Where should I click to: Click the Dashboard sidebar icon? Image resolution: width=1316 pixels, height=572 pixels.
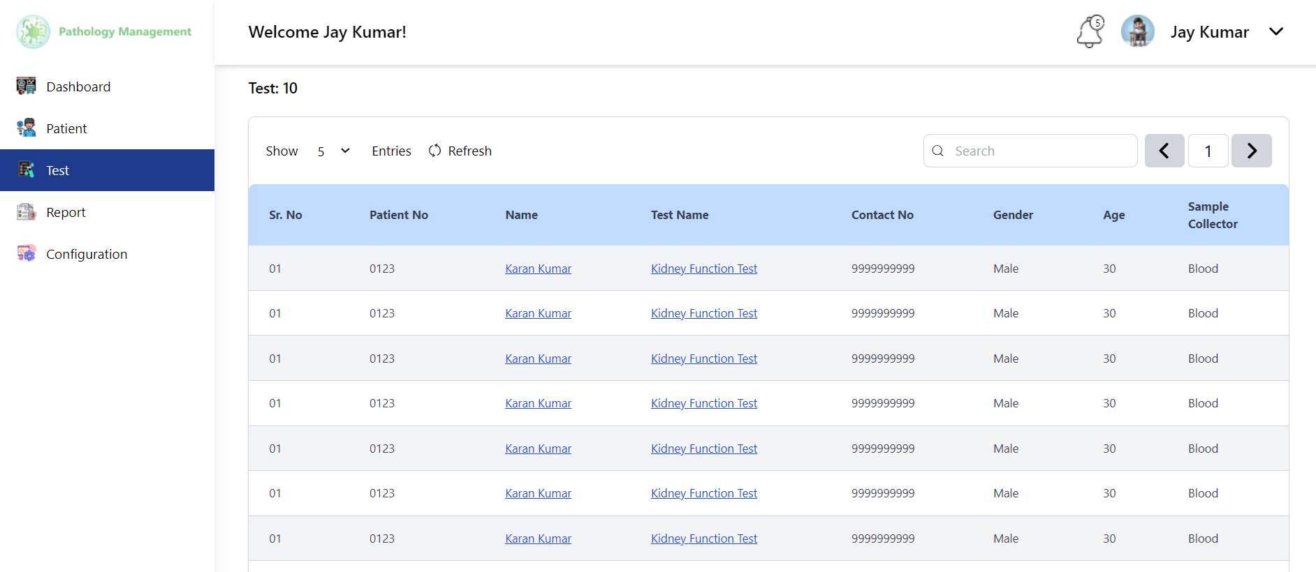(27, 86)
